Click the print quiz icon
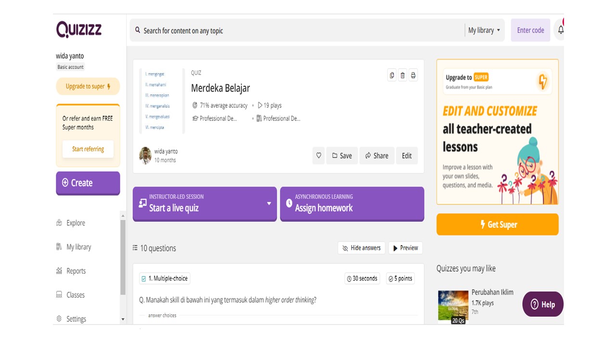This screenshot has width=616, height=346. click(x=413, y=75)
